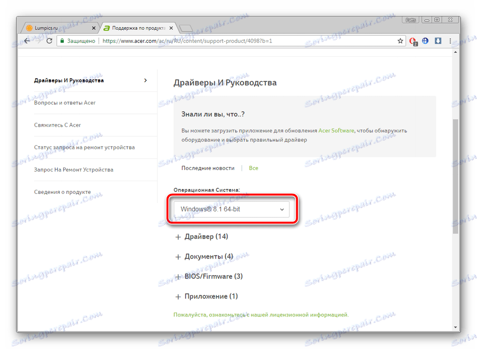Image resolution: width=477 pixels, height=349 pixels.
Task: Click the green padlock security icon
Action: [62, 41]
